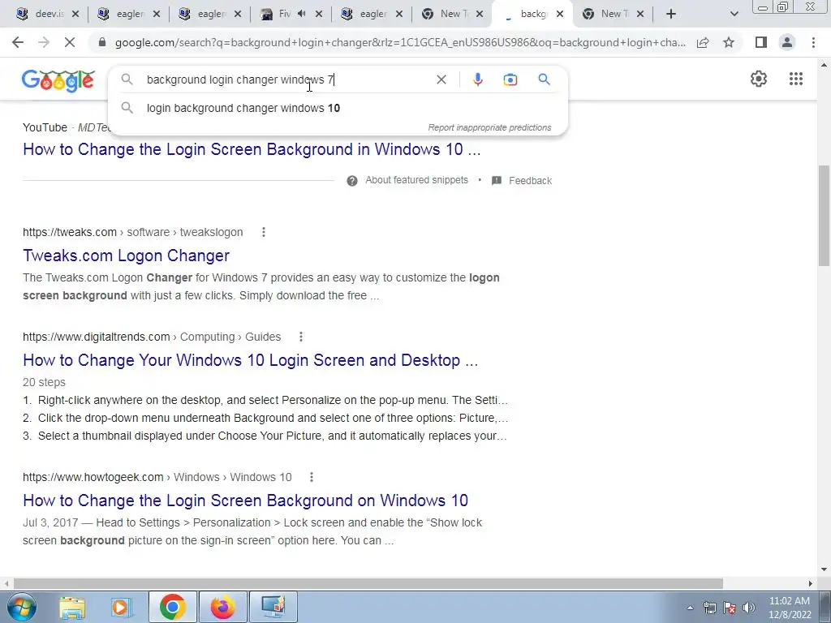Image resolution: width=831 pixels, height=623 pixels.
Task: Open the Chrome three-dot menu
Action: 813,42
